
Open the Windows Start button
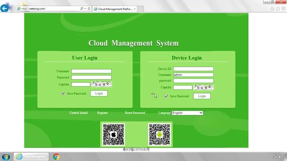[6, 157]
